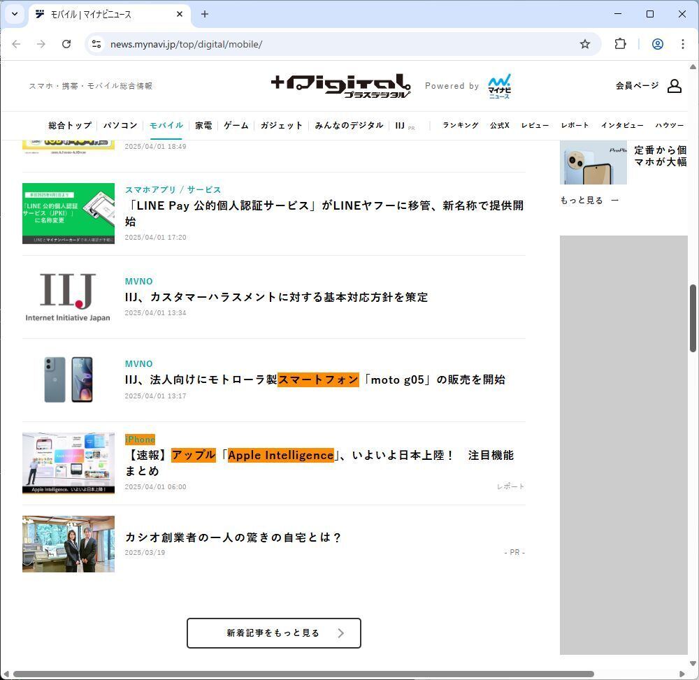The image size is (699, 680).
Task: Select the ゲーム nav tab
Action: pyautogui.click(x=236, y=126)
